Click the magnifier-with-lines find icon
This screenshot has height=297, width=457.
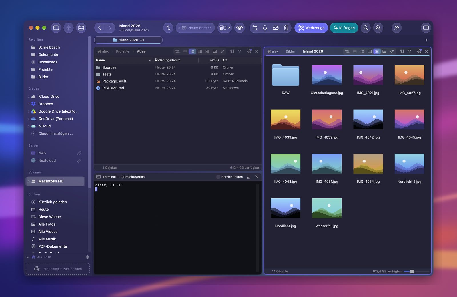point(378,28)
